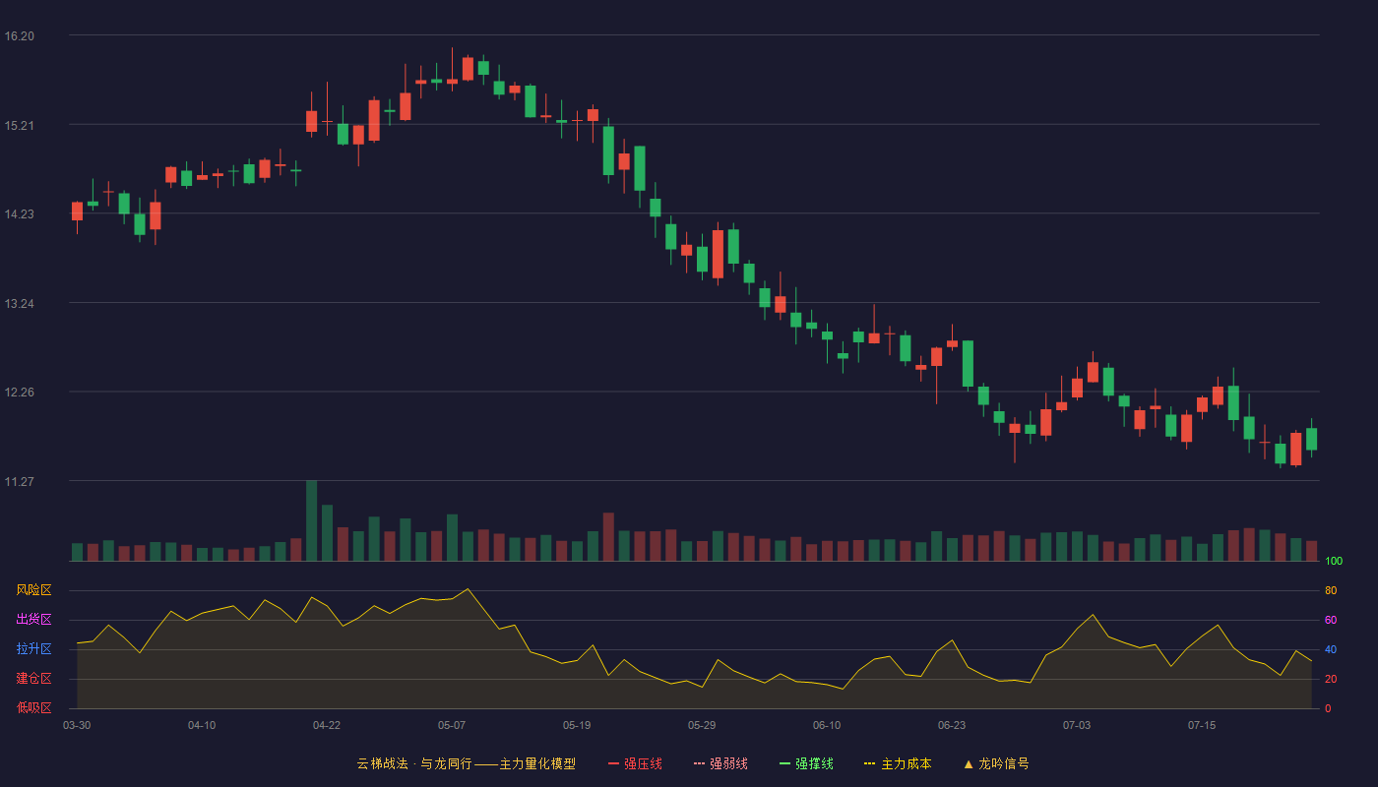Click the 建仓区 zone label
Viewport: 1378px width, 787px height.
(33, 679)
